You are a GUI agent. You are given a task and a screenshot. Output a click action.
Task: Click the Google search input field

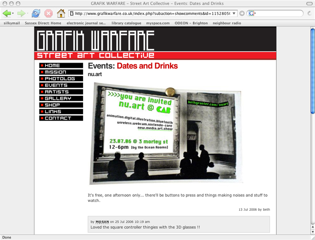pos(279,13)
